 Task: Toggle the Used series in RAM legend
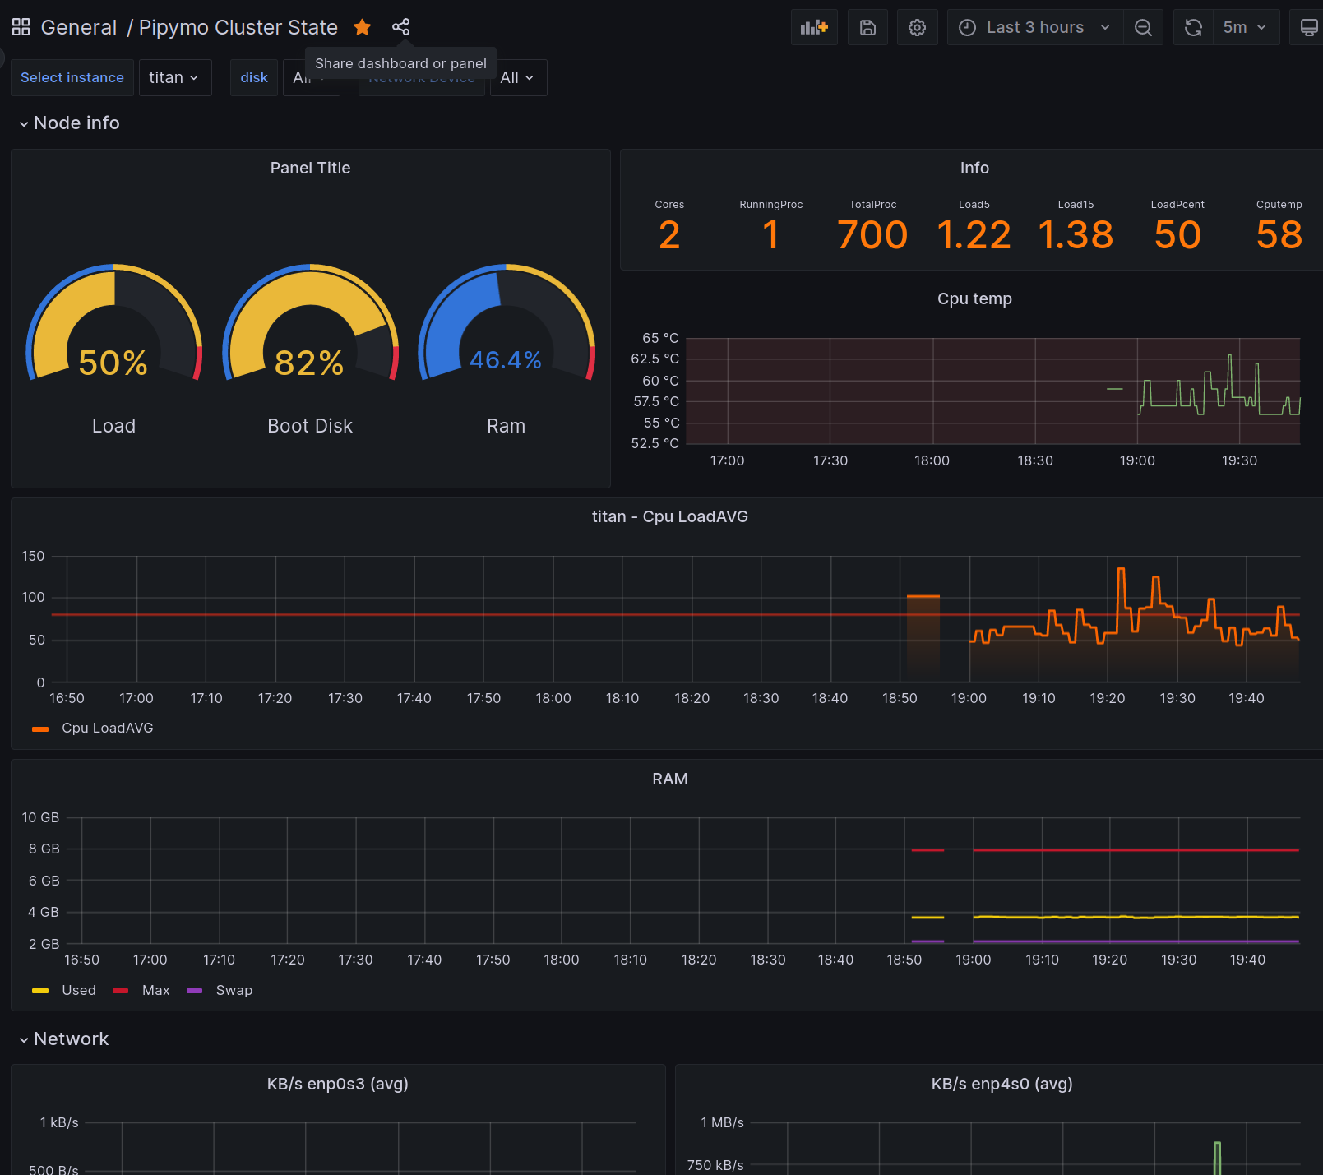tap(79, 990)
